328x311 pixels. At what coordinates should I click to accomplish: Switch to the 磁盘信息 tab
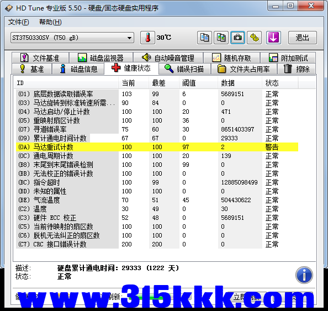tap(78, 69)
